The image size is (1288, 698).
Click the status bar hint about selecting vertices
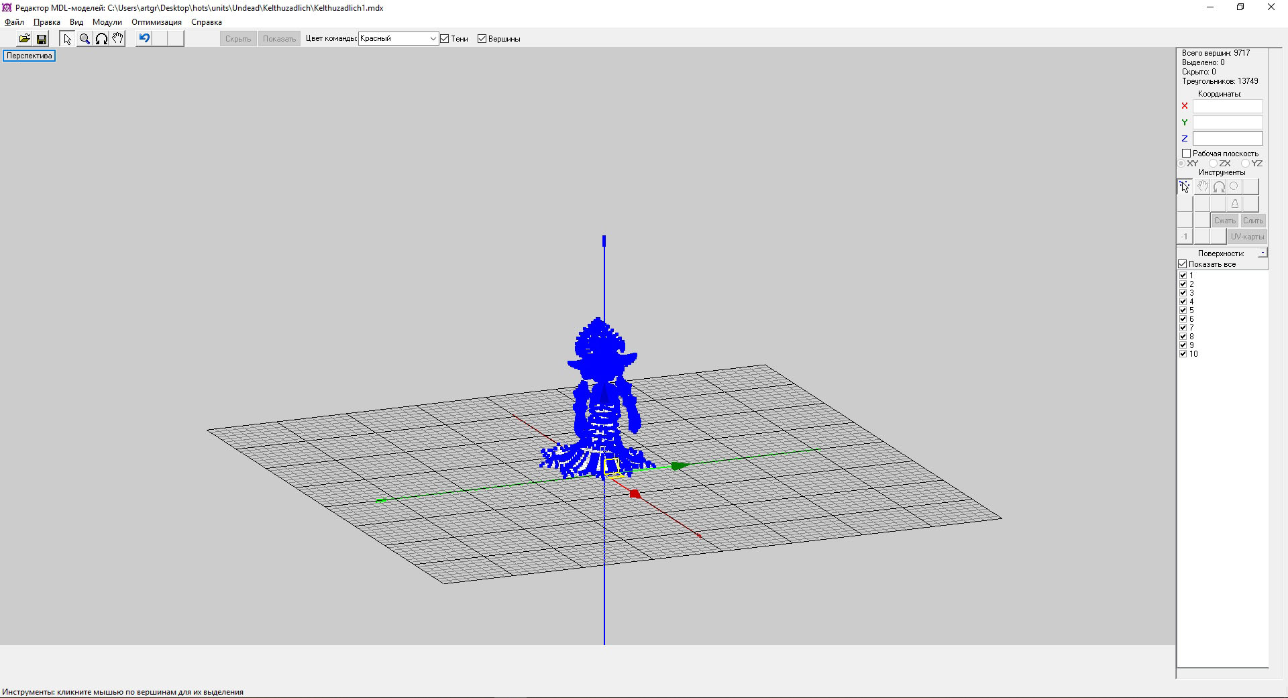123,692
